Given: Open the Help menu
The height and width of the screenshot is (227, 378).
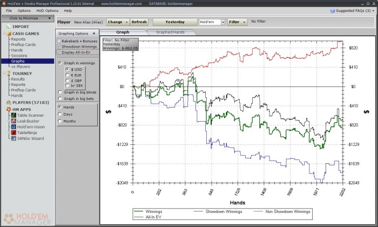Looking at the screenshot, I should coord(68,11).
